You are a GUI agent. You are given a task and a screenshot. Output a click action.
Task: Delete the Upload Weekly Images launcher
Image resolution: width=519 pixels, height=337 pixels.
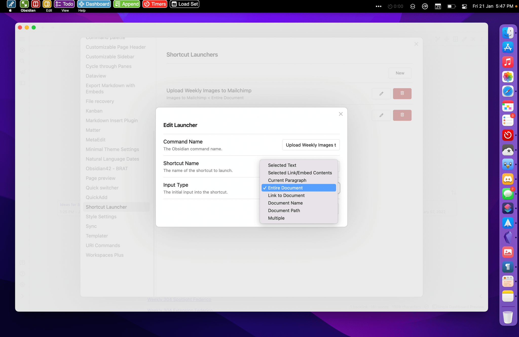click(x=402, y=93)
